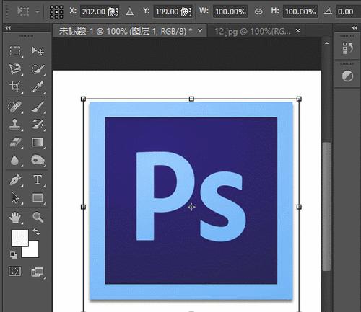This screenshot has width=361, height=312.
Task: Select the Brush tool
Action: tap(38, 107)
